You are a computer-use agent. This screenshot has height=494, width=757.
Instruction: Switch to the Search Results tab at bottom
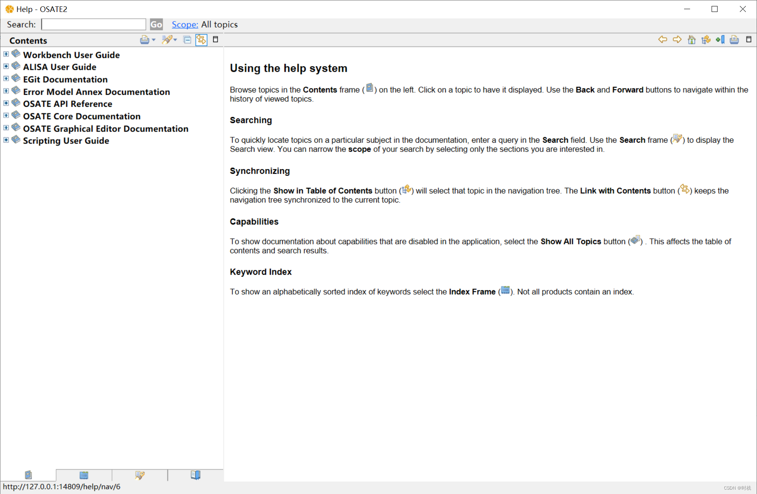pos(139,475)
